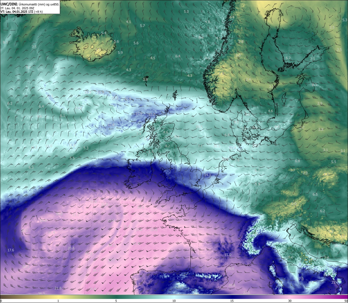Click the map value '21.8'
The height and width of the screenshot is (303, 348).
pyautogui.click(x=58, y=288)
